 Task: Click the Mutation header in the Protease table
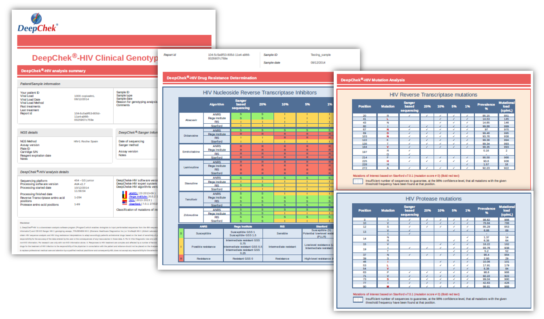click(388, 210)
